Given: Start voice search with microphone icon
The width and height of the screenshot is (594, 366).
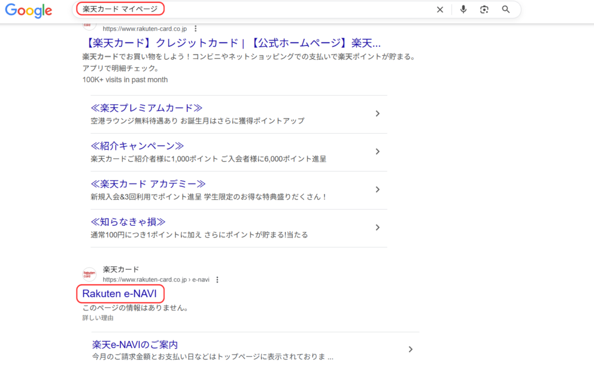Looking at the screenshot, I should (463, 9).
